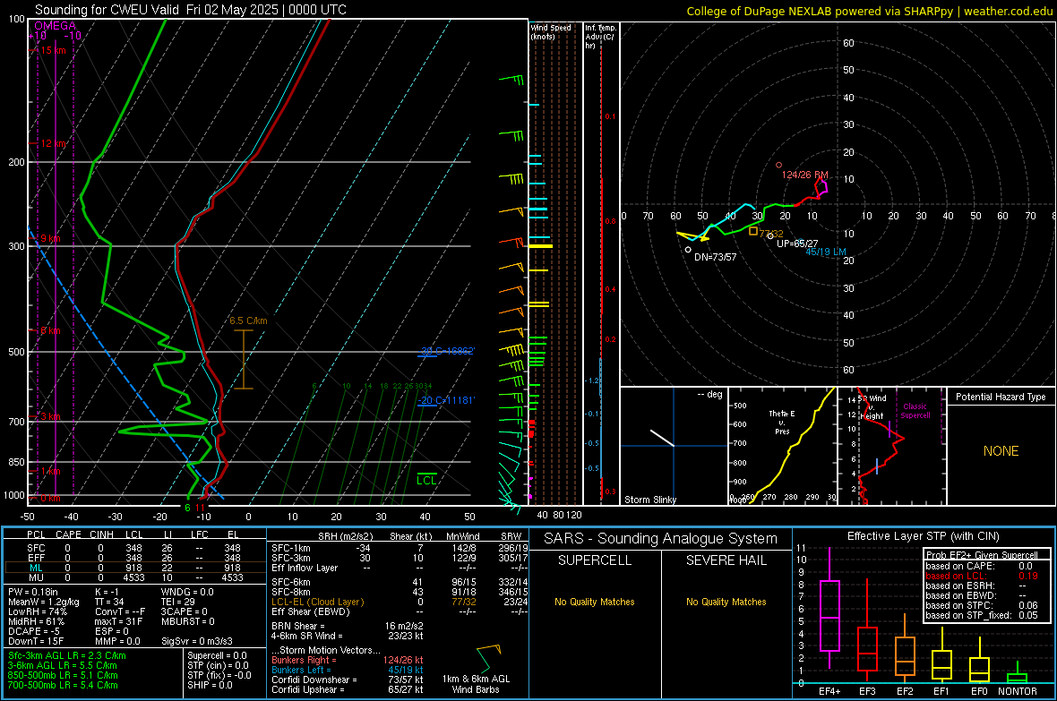
Task: Select the OMEGA label on the skew-T
Action: (x=55, y=26)
